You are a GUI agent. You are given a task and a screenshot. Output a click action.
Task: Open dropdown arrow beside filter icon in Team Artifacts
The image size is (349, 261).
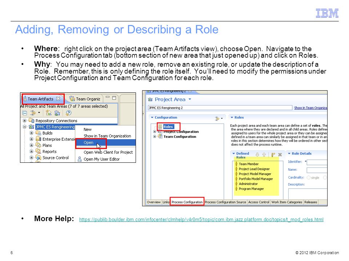click(39, 112)
